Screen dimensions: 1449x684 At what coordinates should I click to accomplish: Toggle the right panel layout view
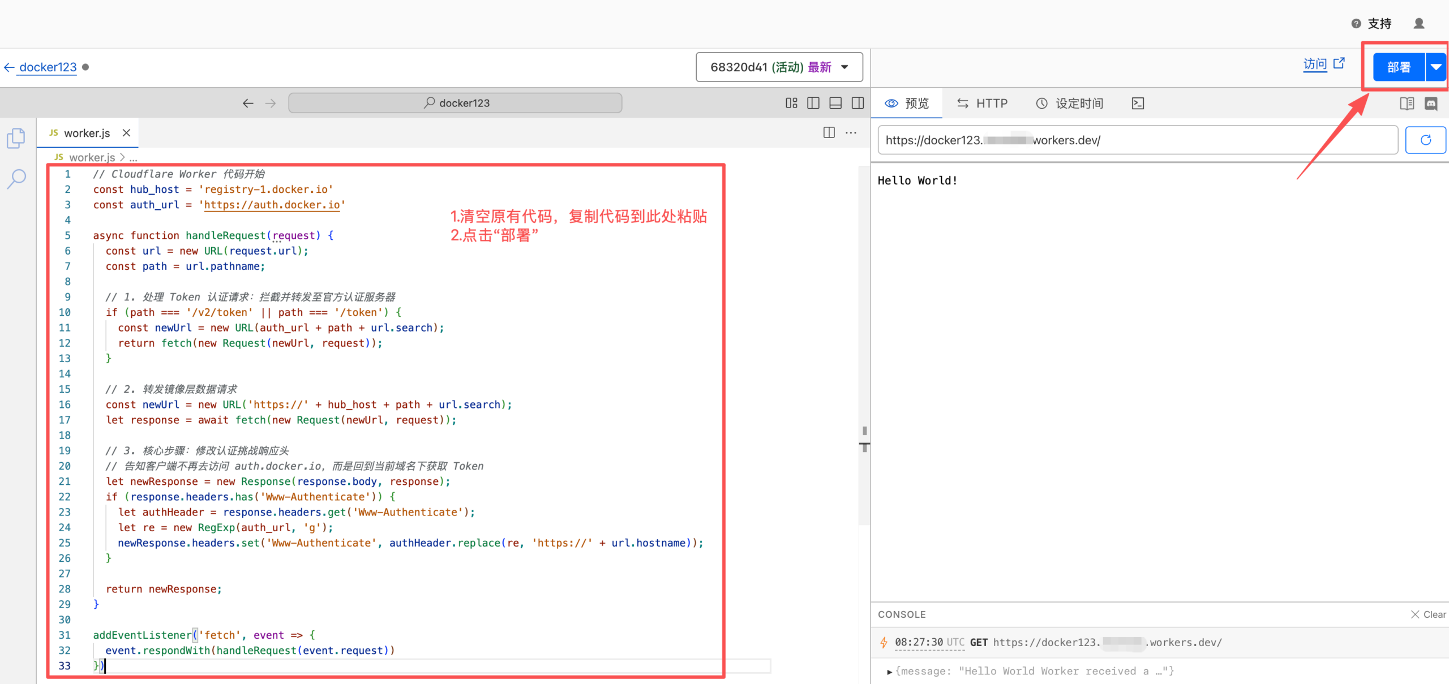858,102
